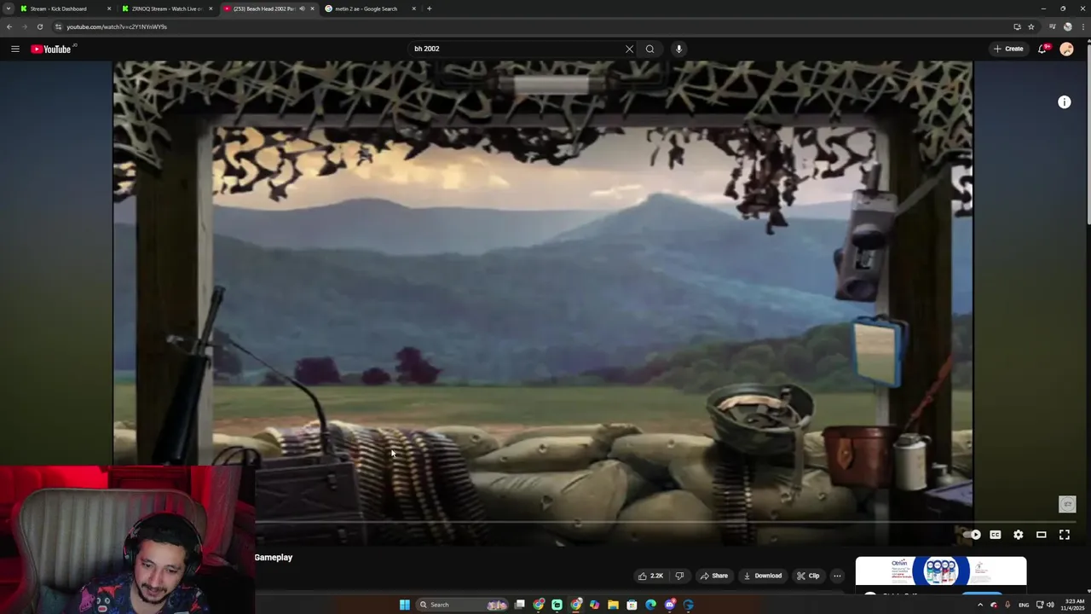Click the Otrivin ad thumbnail
Screen dimensions: 1091x614
pyautogui.click(x=941, y=571)
